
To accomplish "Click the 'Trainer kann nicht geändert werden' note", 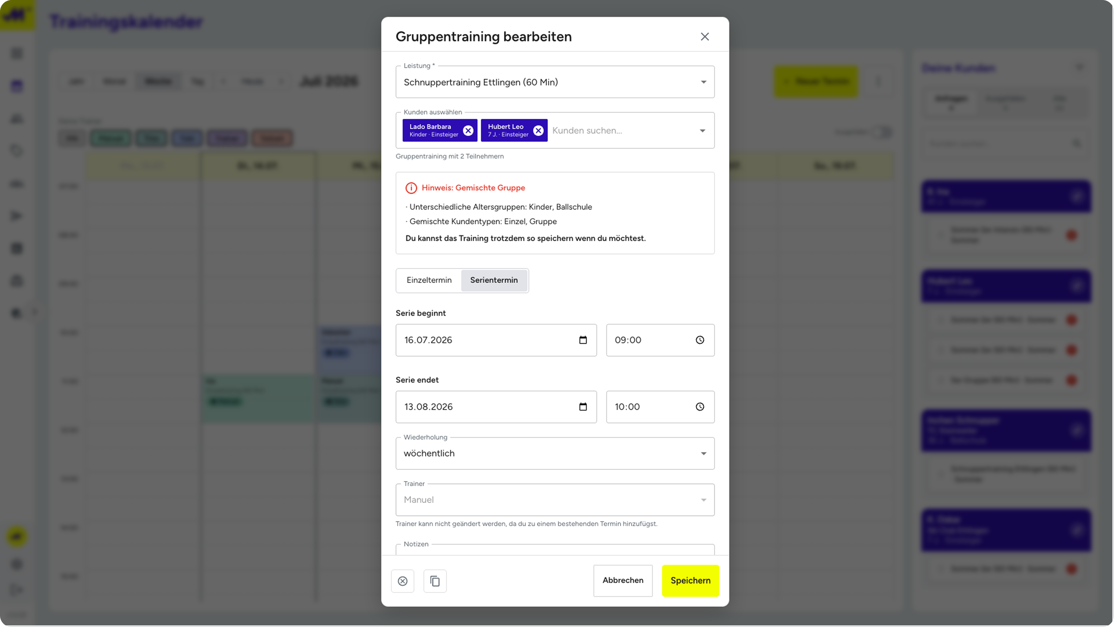I will coord(526,524).
